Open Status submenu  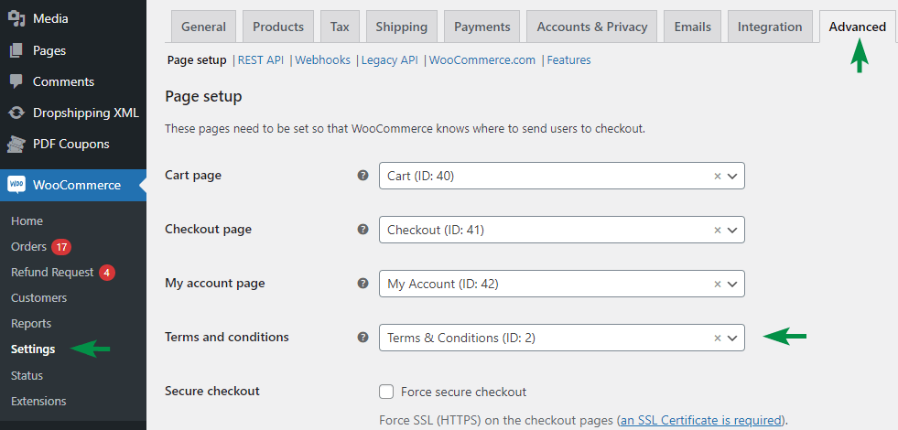27,376
